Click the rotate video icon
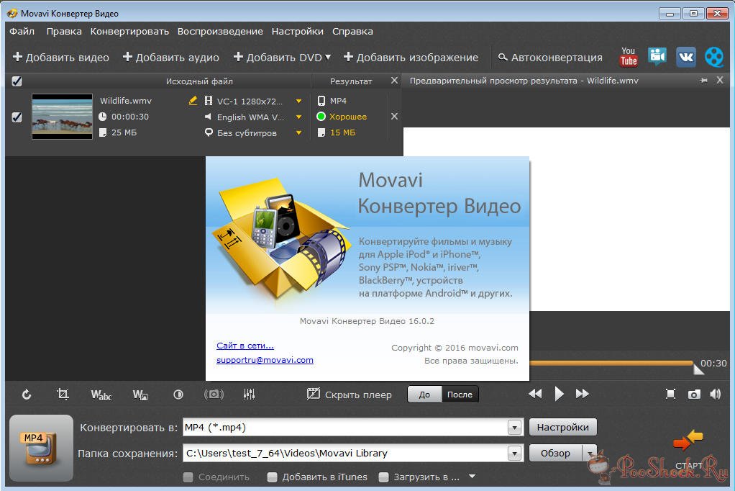The width and height of the screenshot is (735, 491). tap(27, 394)
